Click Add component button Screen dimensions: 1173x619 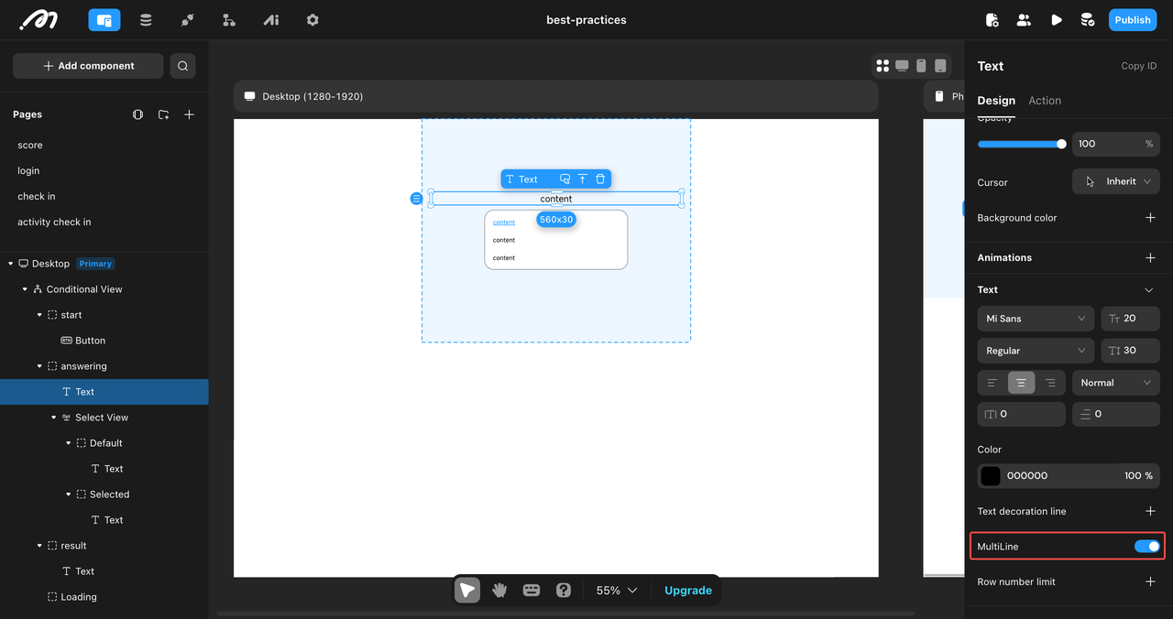coord(88,66)
